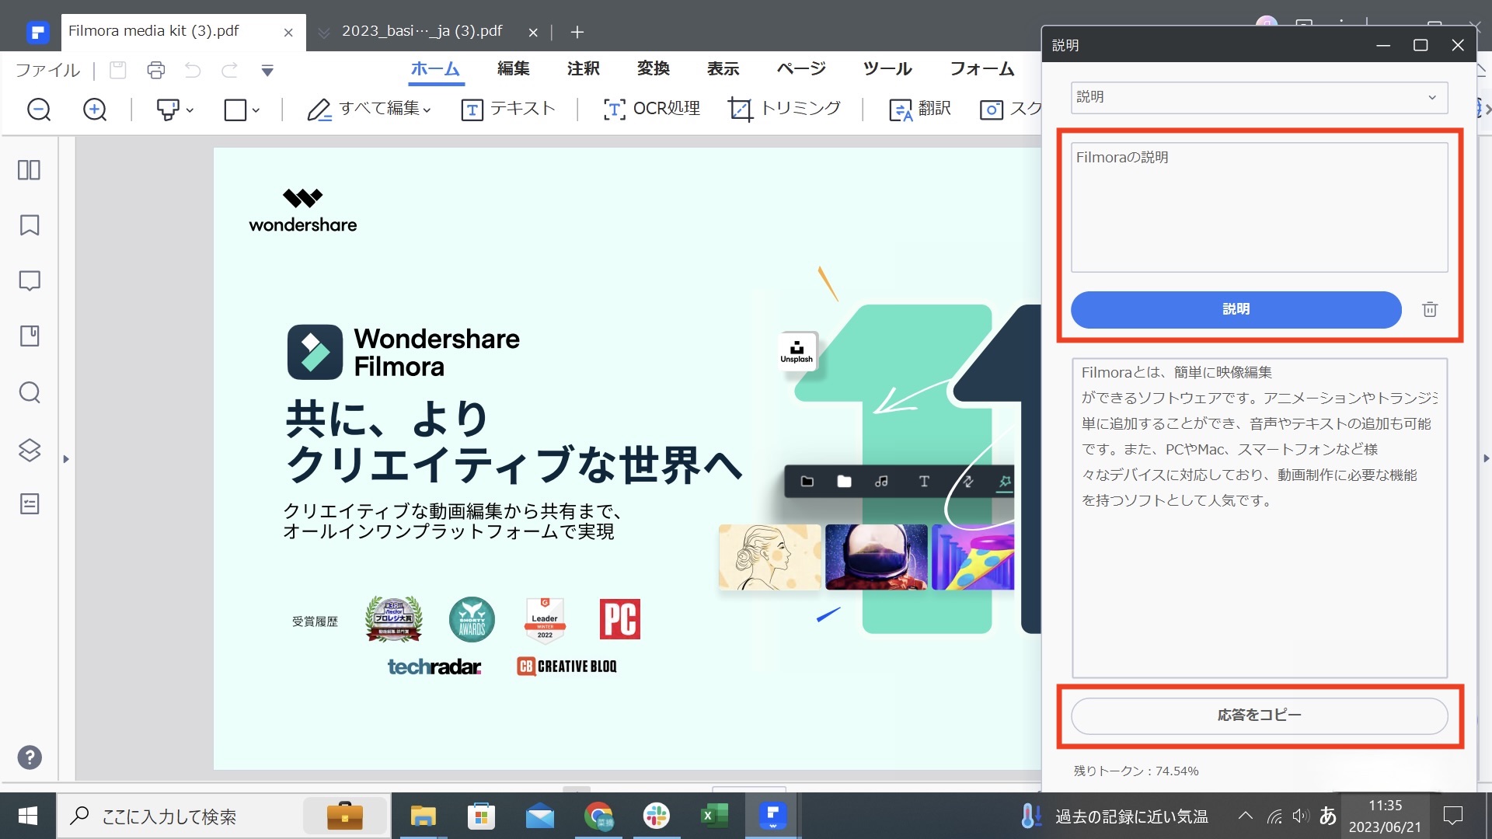1492x839 pixels.
Task: Open the quick access customize dropdown
Action: 267,71
